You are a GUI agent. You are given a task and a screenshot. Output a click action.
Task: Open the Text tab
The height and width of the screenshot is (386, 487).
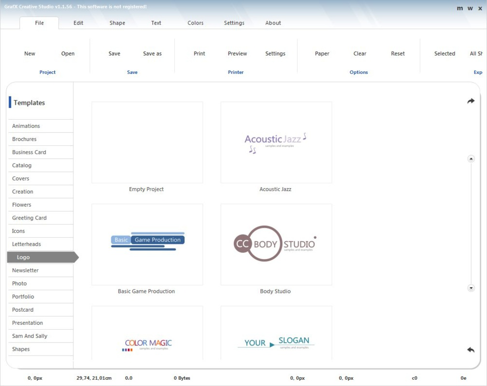tap(156, 23)
